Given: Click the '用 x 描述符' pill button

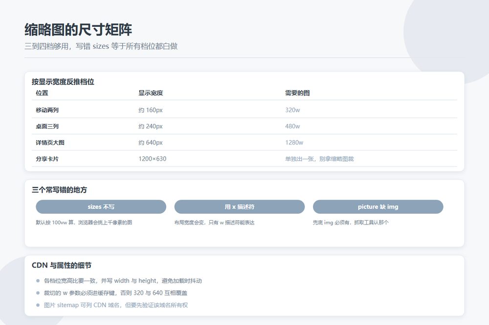Looking at the screenshot, I should [240, 207].
